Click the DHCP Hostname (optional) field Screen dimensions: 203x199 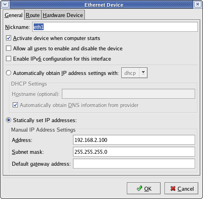pos(128,94)
